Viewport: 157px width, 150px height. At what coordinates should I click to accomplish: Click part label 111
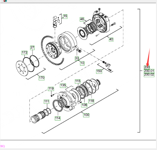47,102
